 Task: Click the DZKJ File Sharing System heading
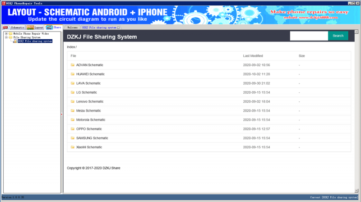[x=102, y=37]
